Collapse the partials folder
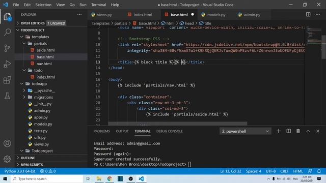The width and height of the screenshot is (326, 183). [24, 43]
